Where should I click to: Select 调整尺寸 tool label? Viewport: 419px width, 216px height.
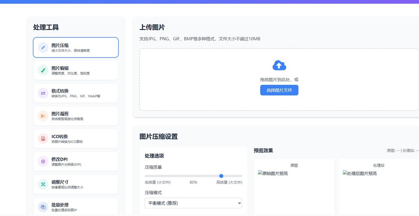click(x=60, y=182)
